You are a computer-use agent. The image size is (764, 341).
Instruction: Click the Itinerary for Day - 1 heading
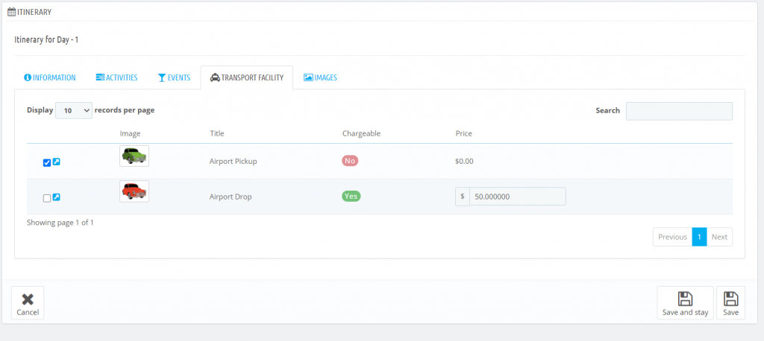point(46,40)
